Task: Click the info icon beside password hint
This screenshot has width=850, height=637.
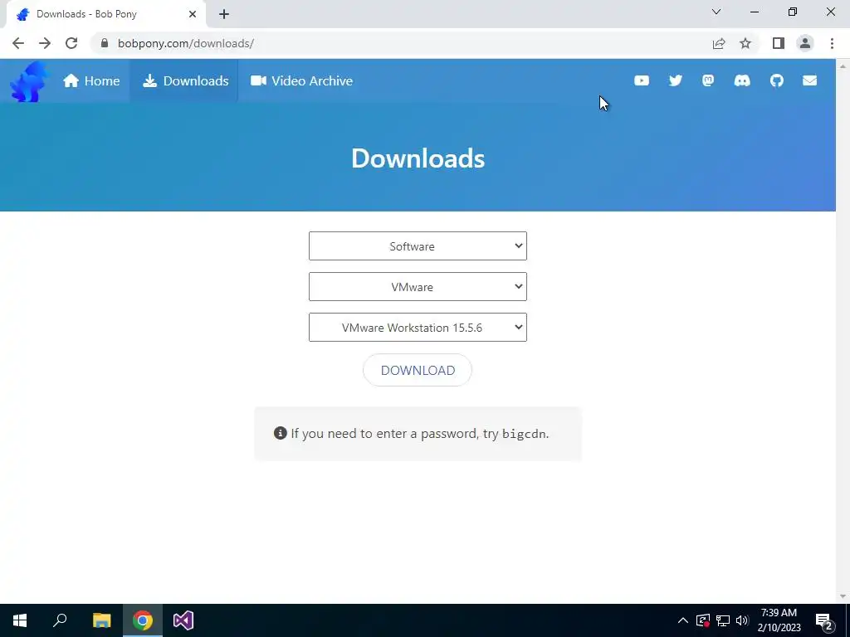Action: tap(281, 433)
